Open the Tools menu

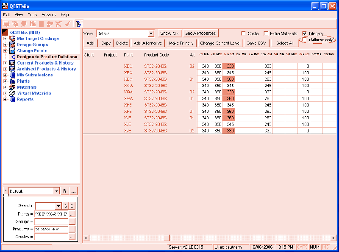32,14
